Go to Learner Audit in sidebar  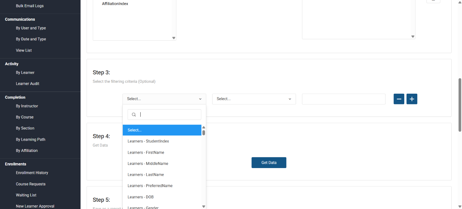27,84
